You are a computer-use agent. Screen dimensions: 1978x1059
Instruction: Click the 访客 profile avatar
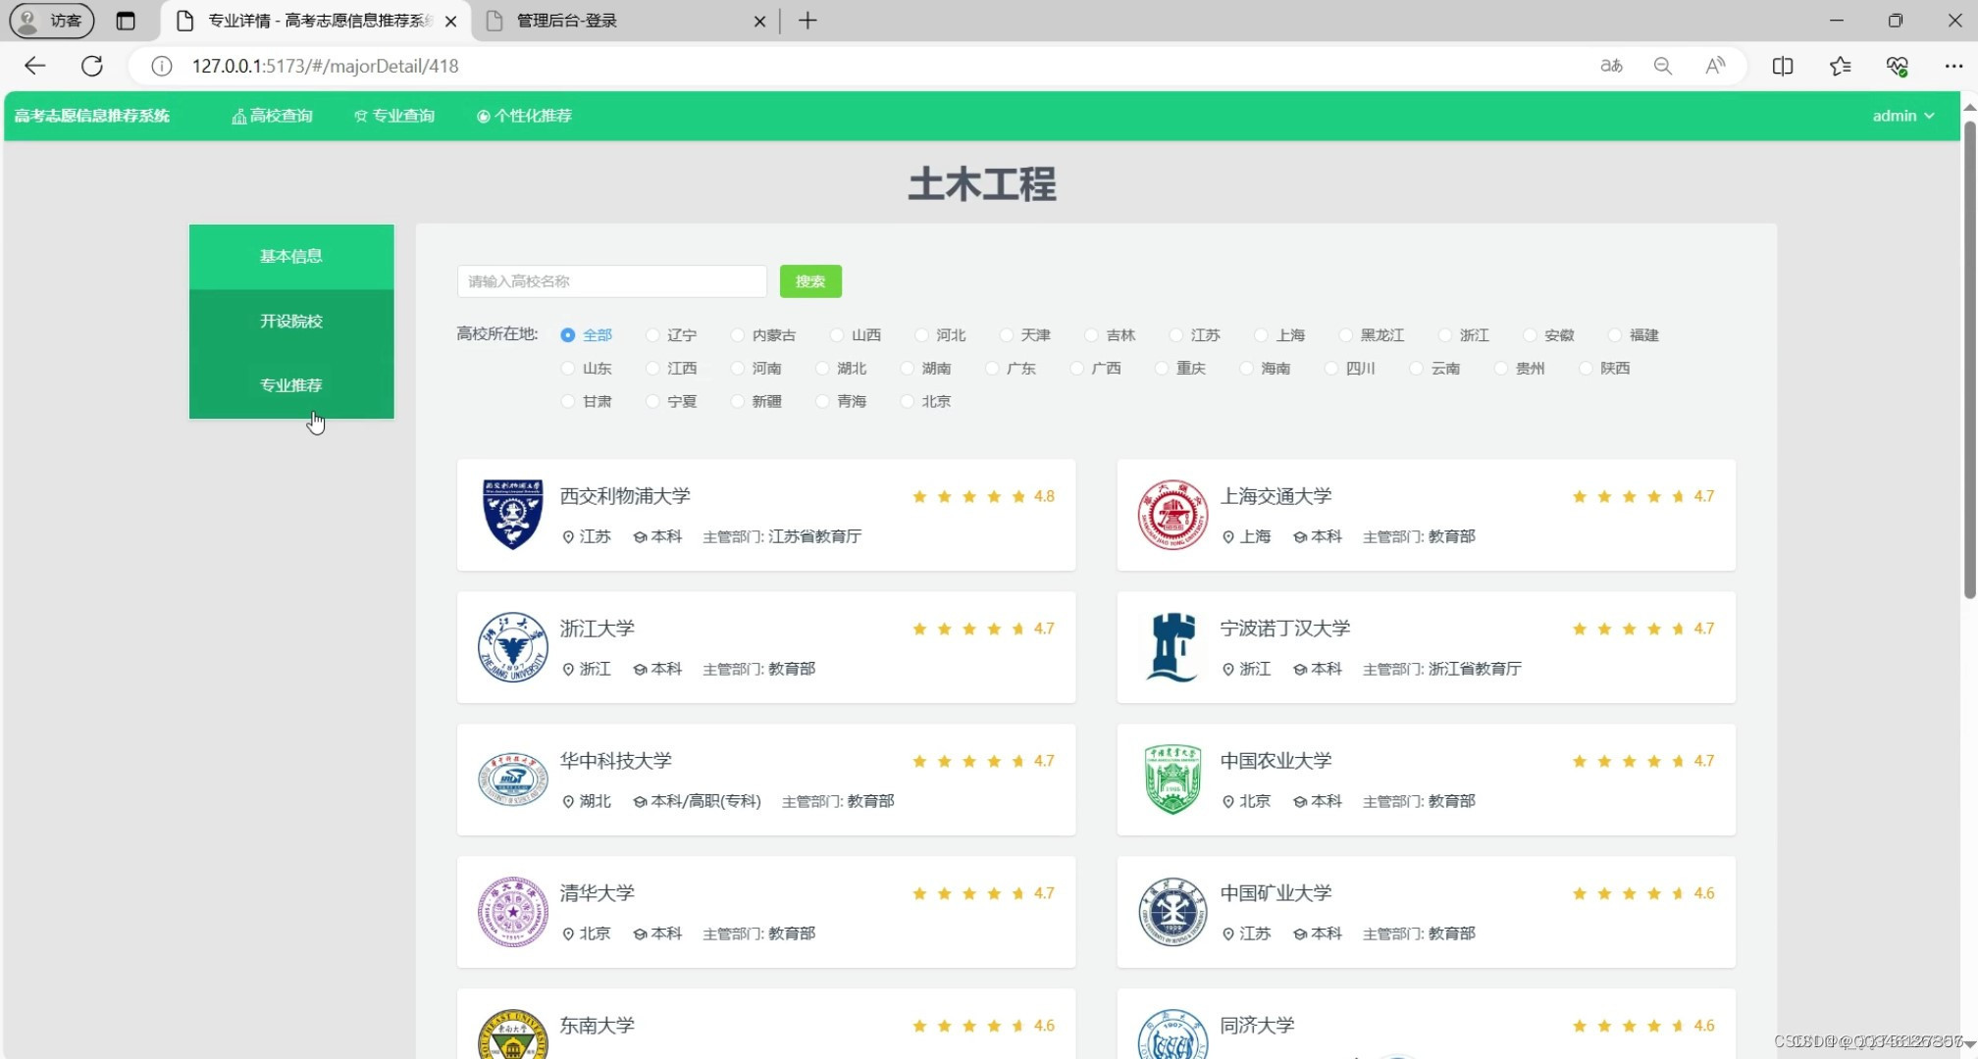pyautogui.click(x=50, y=20)
